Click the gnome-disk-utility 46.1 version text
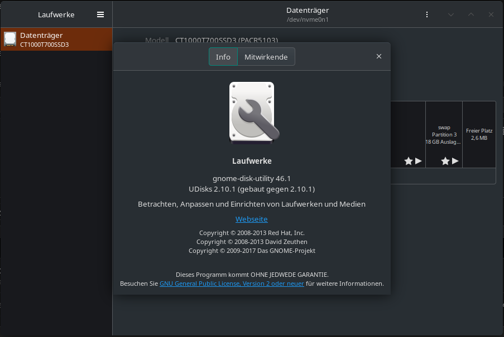 [x=252, y=178]
